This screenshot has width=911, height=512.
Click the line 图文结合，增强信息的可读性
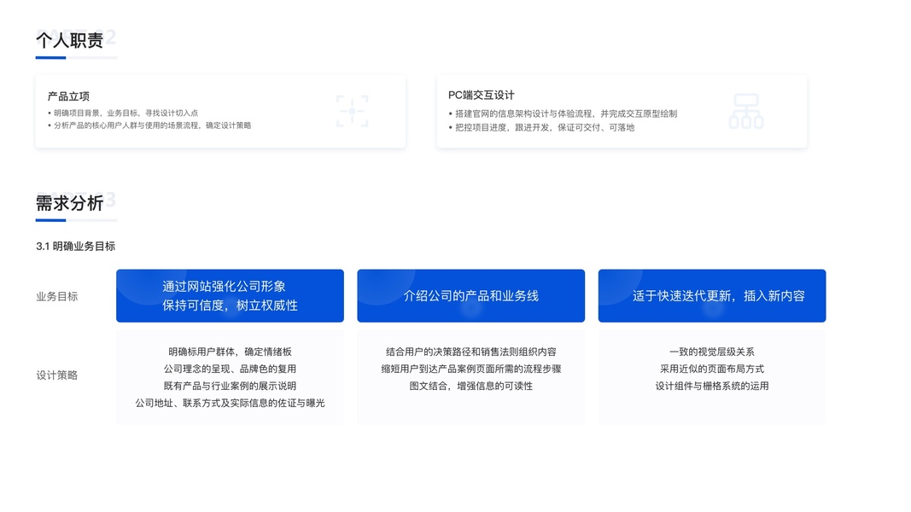point(471,386)
